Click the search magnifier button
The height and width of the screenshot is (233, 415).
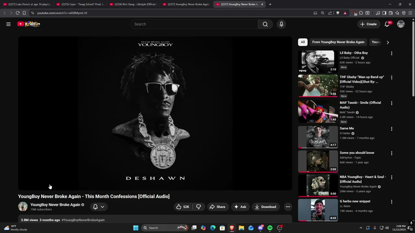click(265, 24)
